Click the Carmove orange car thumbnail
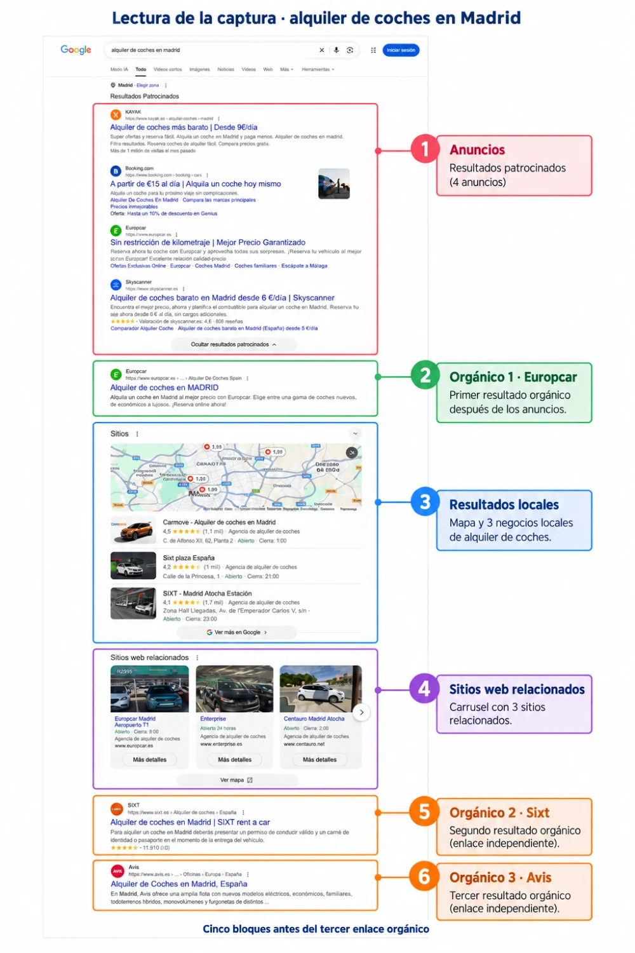635x953 pixels. [x=133, y=531]
